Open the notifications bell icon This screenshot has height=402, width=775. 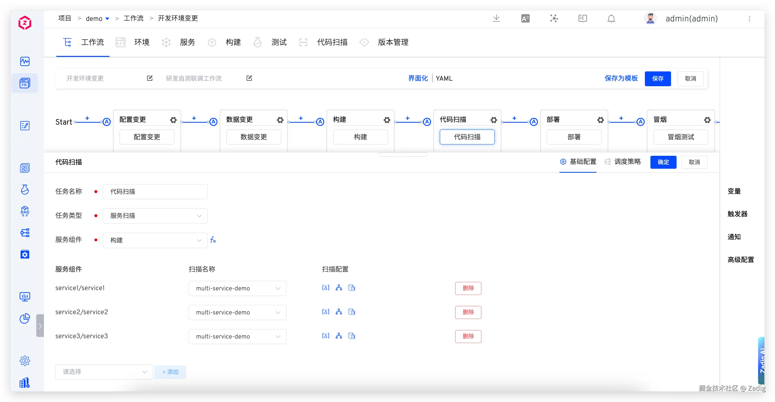611,18
